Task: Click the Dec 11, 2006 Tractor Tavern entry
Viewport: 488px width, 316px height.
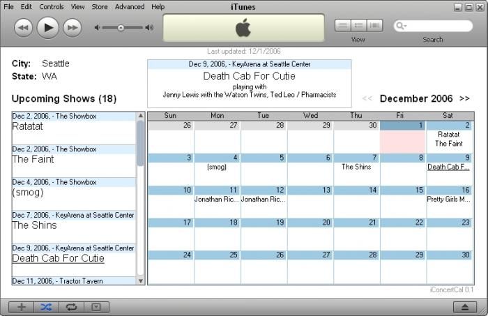Action: pos(74,281)
